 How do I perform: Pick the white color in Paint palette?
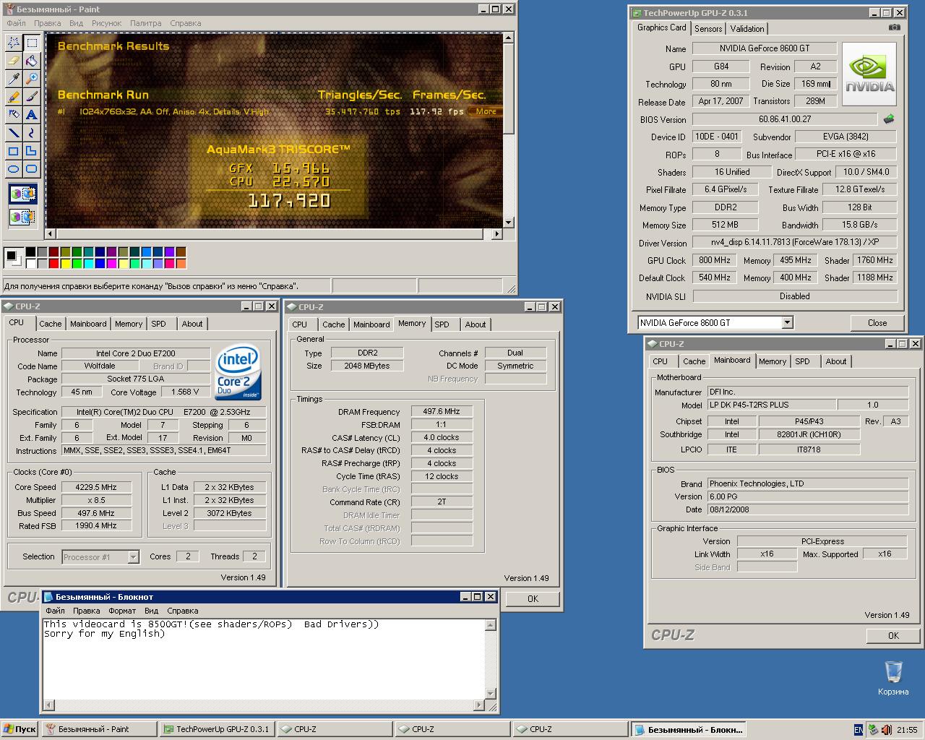tap(31, 264)
